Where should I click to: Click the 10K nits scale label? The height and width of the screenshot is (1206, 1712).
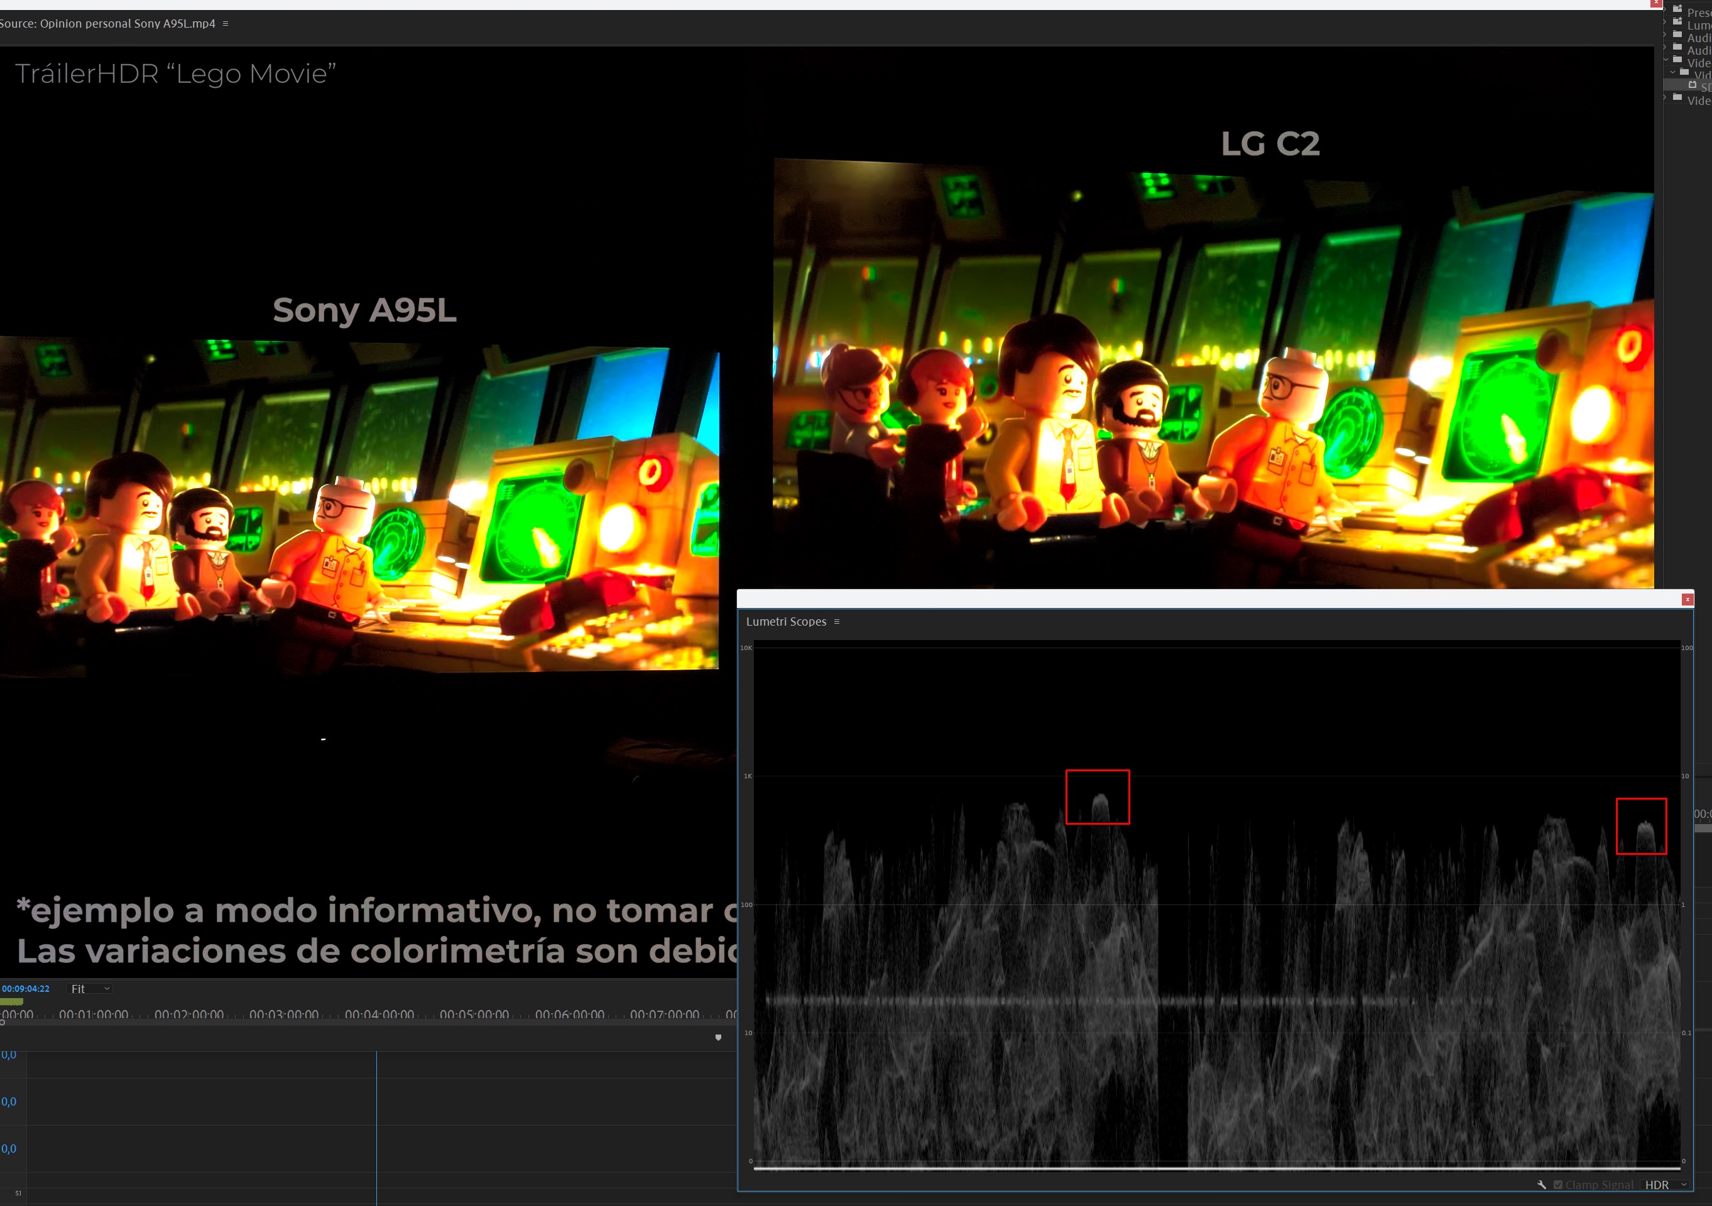coord(746,648)
